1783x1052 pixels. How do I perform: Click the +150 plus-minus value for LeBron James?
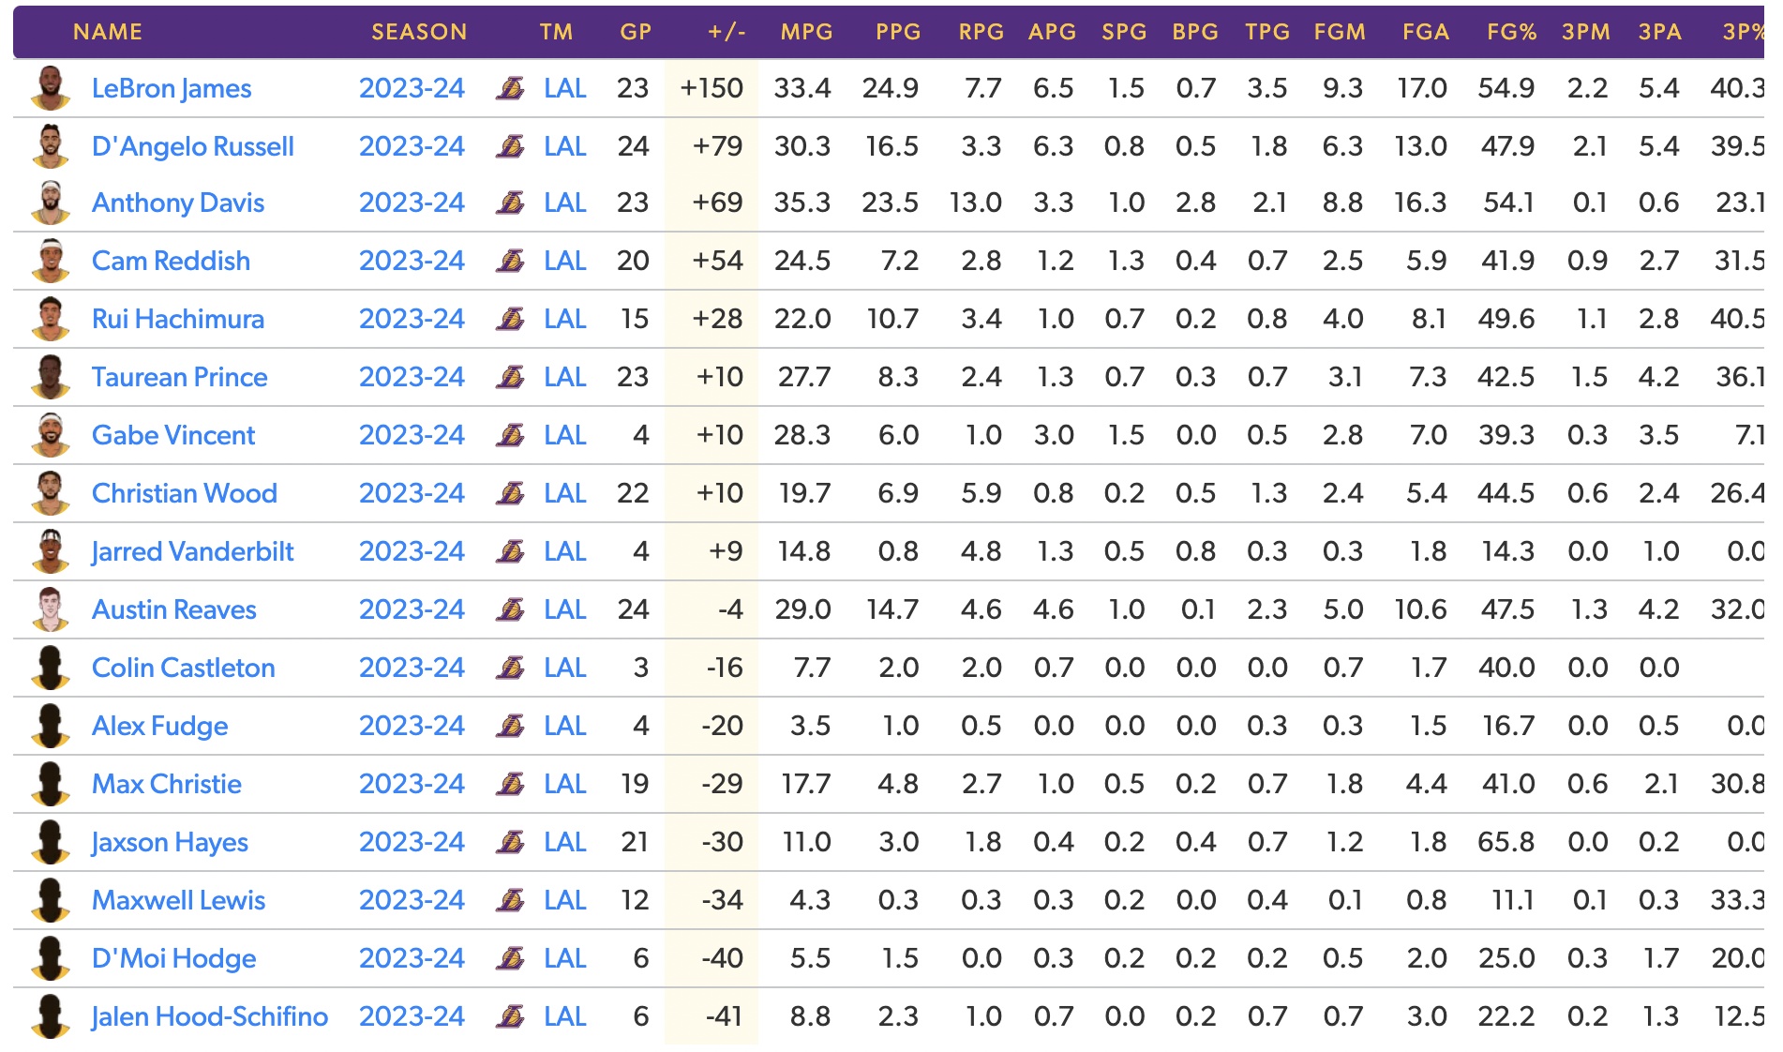pyautogui.click(x=712, y=88)
